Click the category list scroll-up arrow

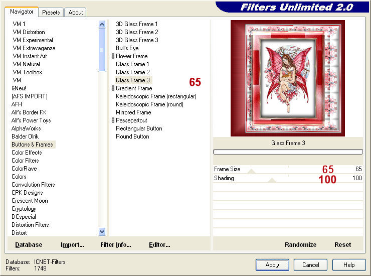pyautogui.click(x=102, y=24)
